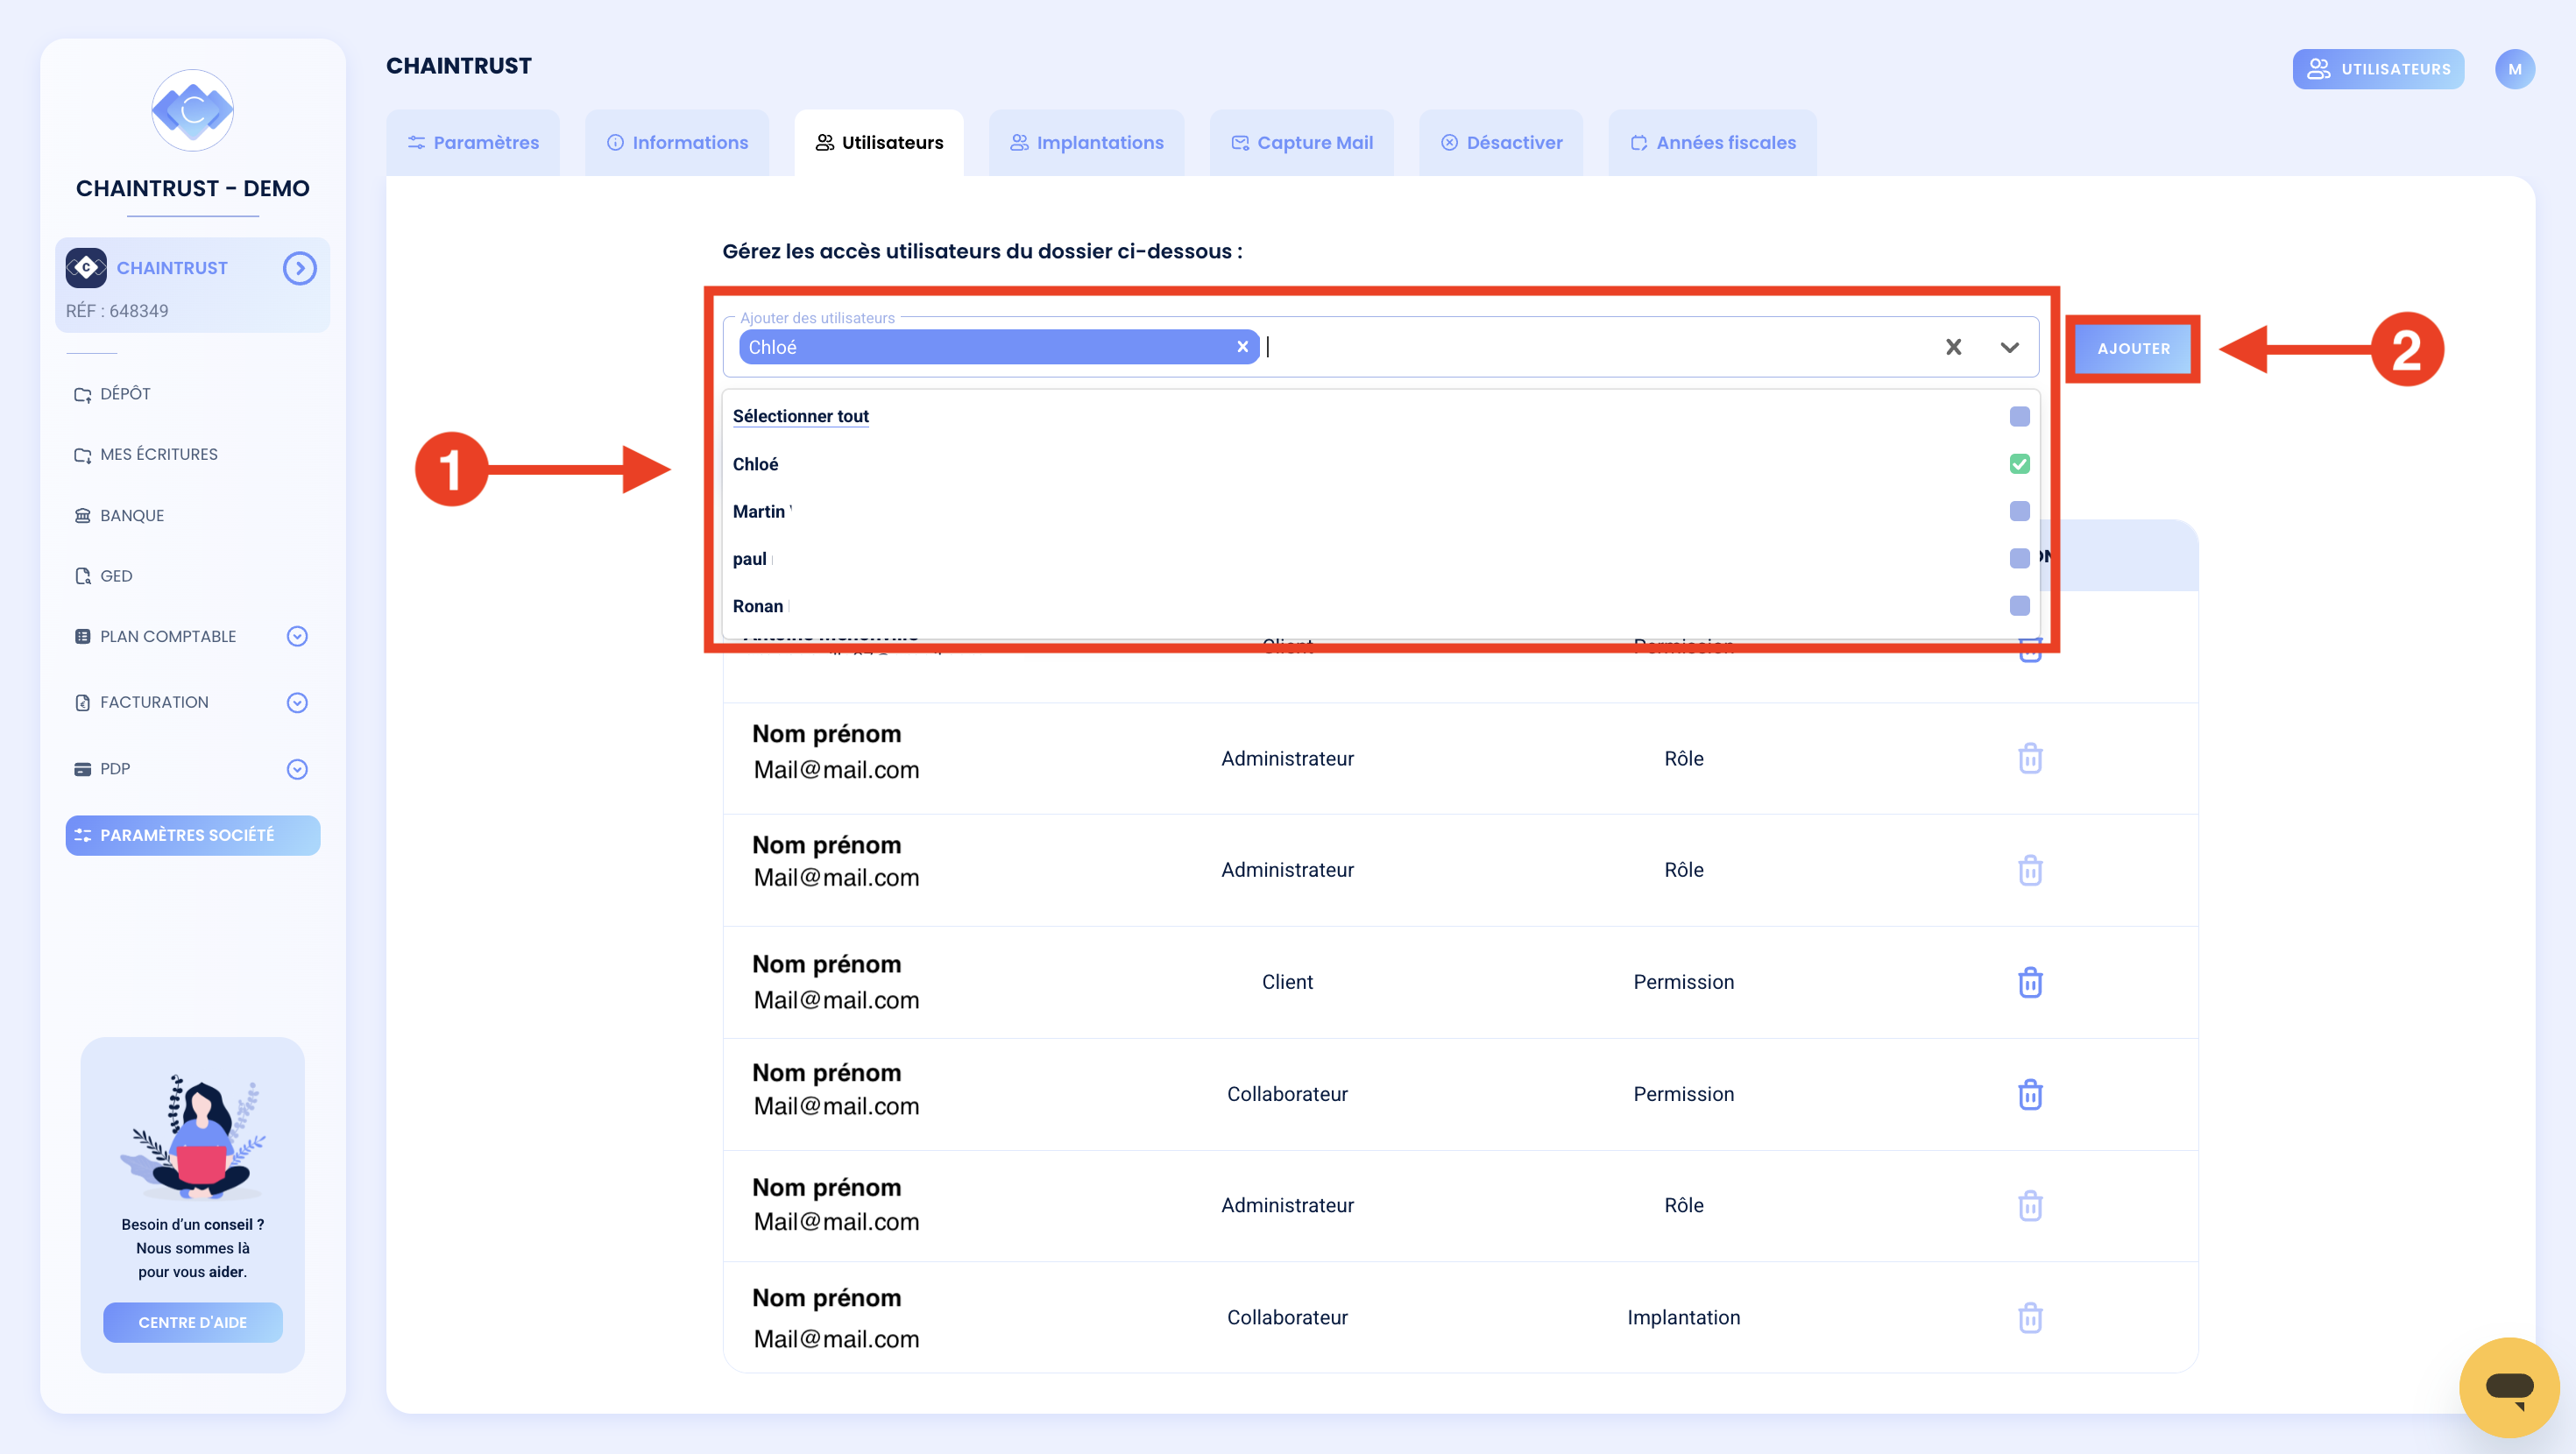Expand the FACTURATION submenu
The image size is (2576, 1454).
pos(297,703)
